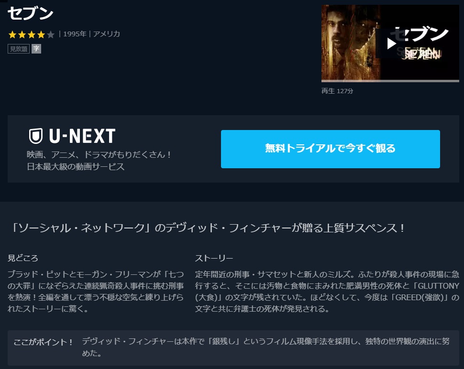Click the U-NEXT wordmark text
The width and height of the screenshot is (464, 369).
[x=82, y=136]
